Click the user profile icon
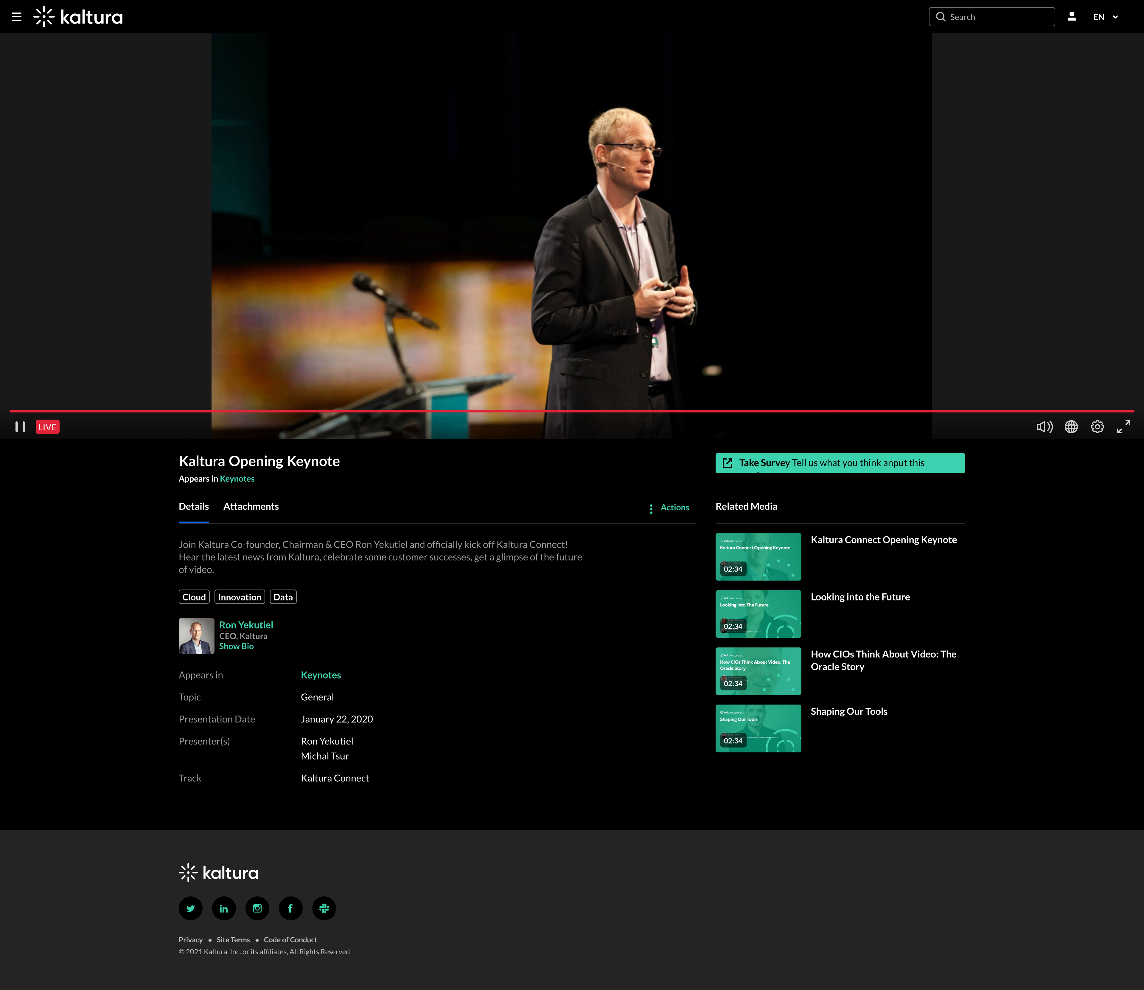Screen dimensions: 1144x990 [x=1072, y=17]
